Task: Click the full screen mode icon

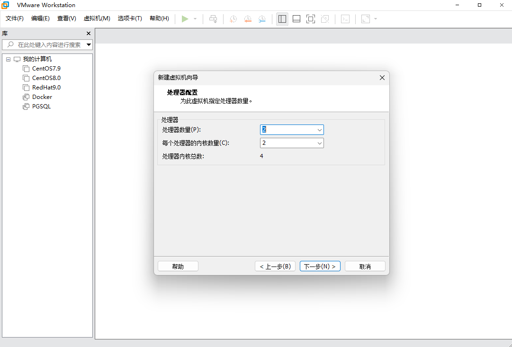Action: (311, 19)
